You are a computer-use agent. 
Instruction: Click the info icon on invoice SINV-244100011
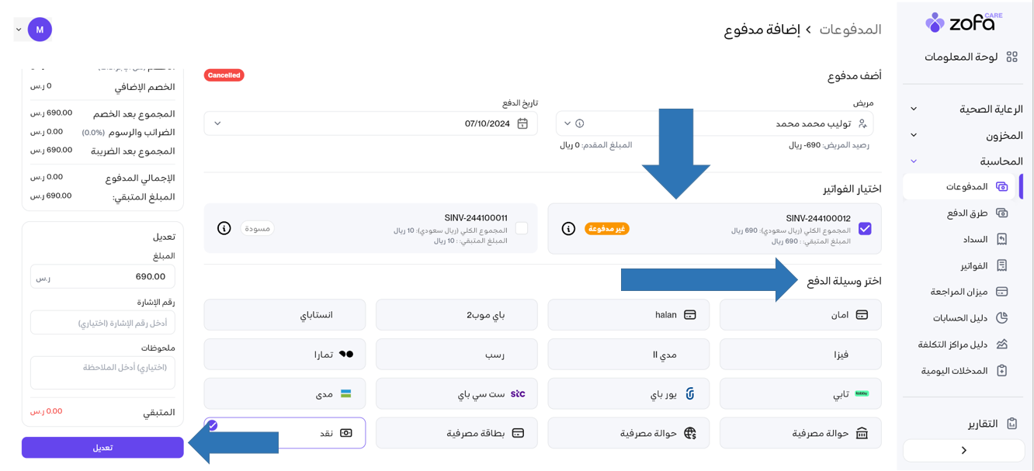[x=224, y=229]
